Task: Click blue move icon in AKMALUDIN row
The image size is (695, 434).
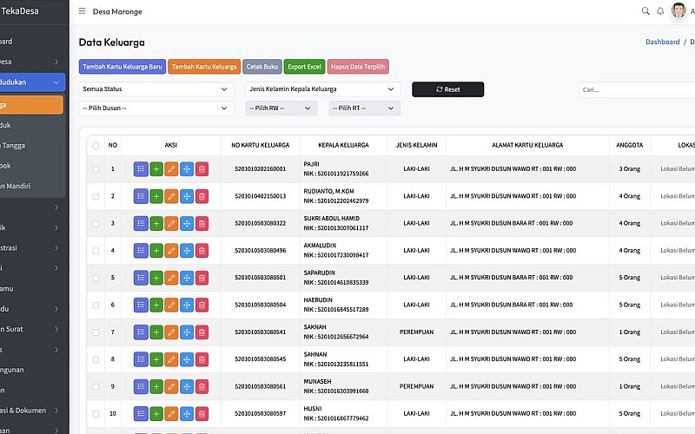Action: tap(186, 251)
